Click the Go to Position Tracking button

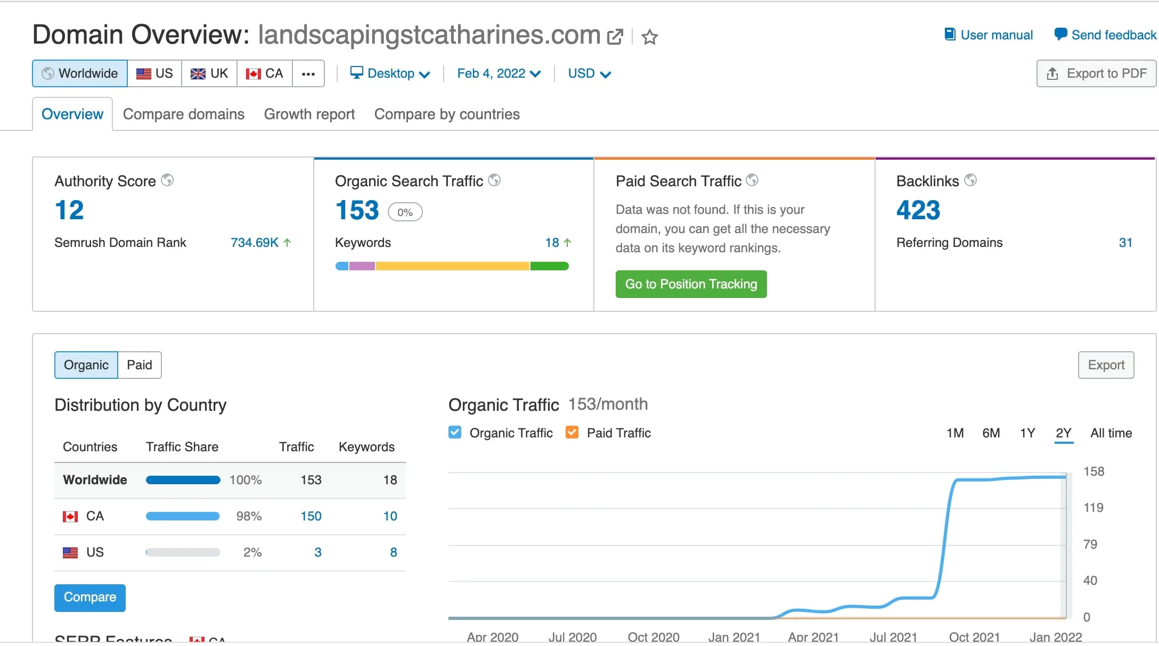[691, 284]
